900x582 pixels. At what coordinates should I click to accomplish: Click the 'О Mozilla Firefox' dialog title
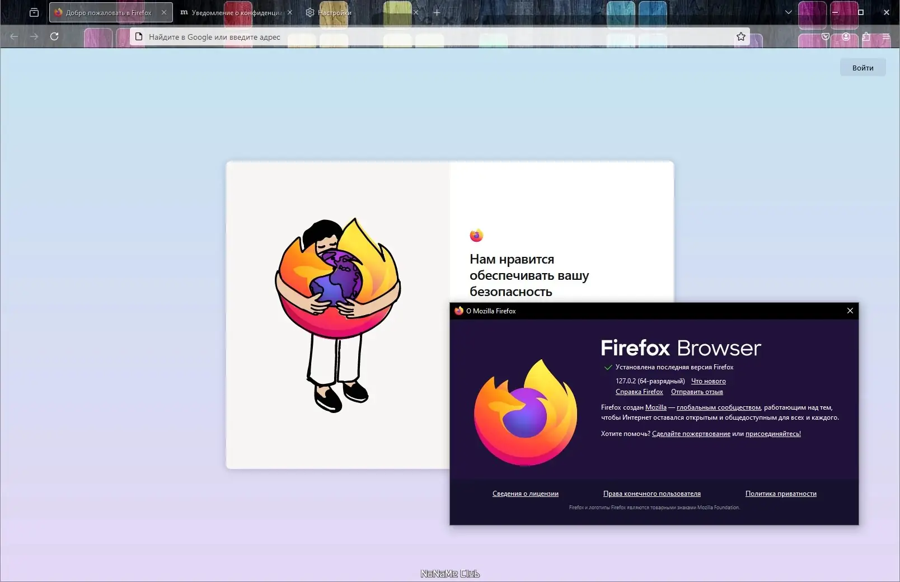491,311
